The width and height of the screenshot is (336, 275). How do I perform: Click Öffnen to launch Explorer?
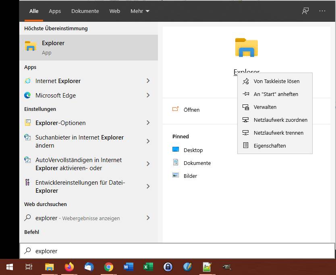point(192,110)
